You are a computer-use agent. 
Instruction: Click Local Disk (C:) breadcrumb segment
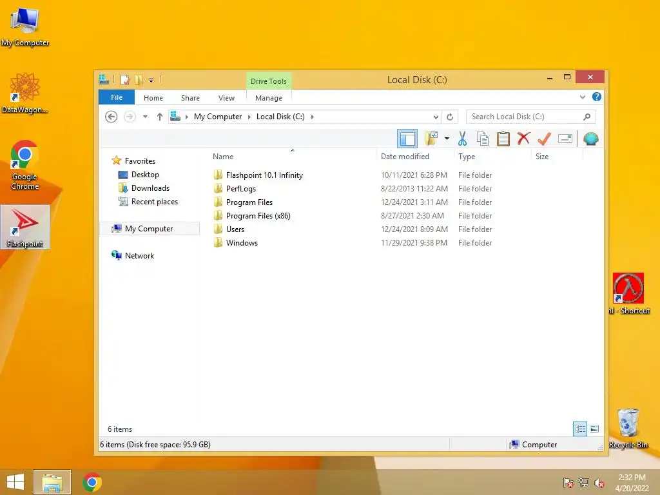click(280, 117)
